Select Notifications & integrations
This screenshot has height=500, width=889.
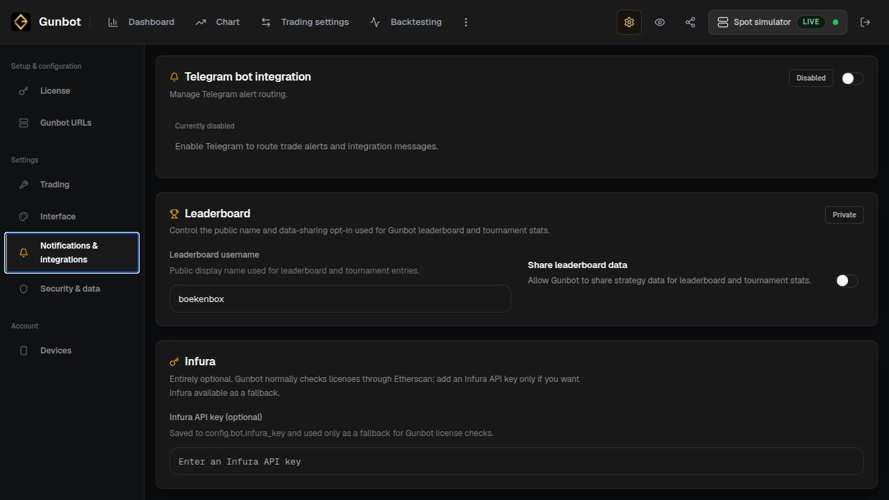(72, 253)
